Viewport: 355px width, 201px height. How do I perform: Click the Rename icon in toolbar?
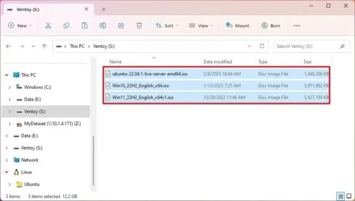click(x=103, y=26)
